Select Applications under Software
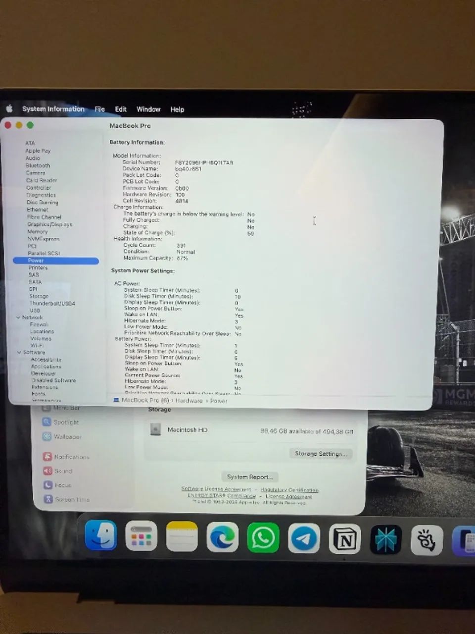The height and width of the screenshot is (634, 475). point(46,367)
